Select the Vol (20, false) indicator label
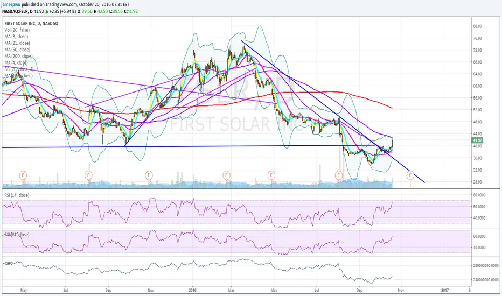Screen dimensions: 502x296 pyautogui.click(x=17, y=30)
